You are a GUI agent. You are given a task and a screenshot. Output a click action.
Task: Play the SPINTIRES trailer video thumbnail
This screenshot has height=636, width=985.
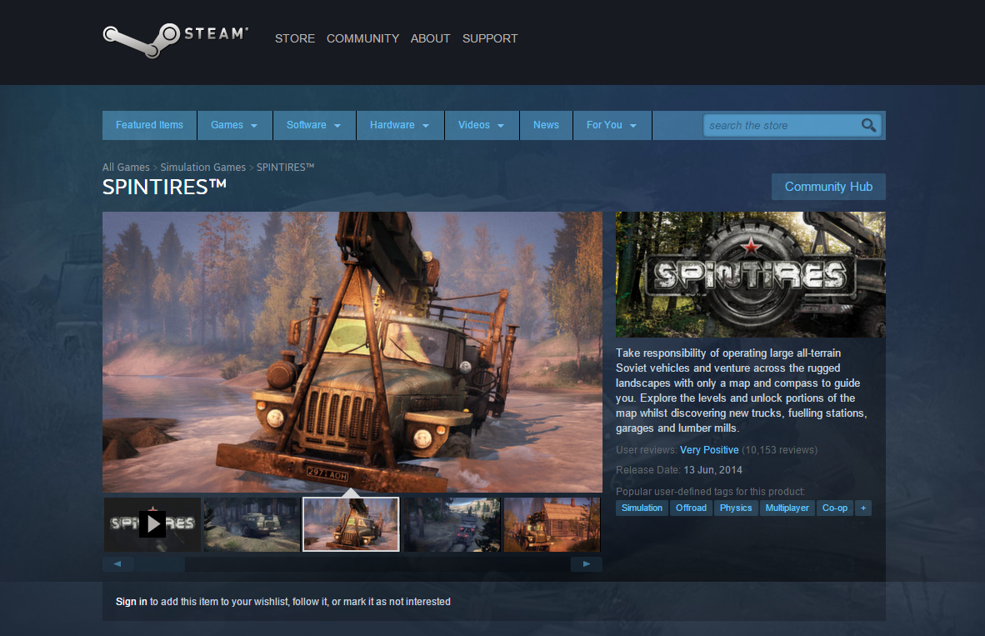click(152, 524)
